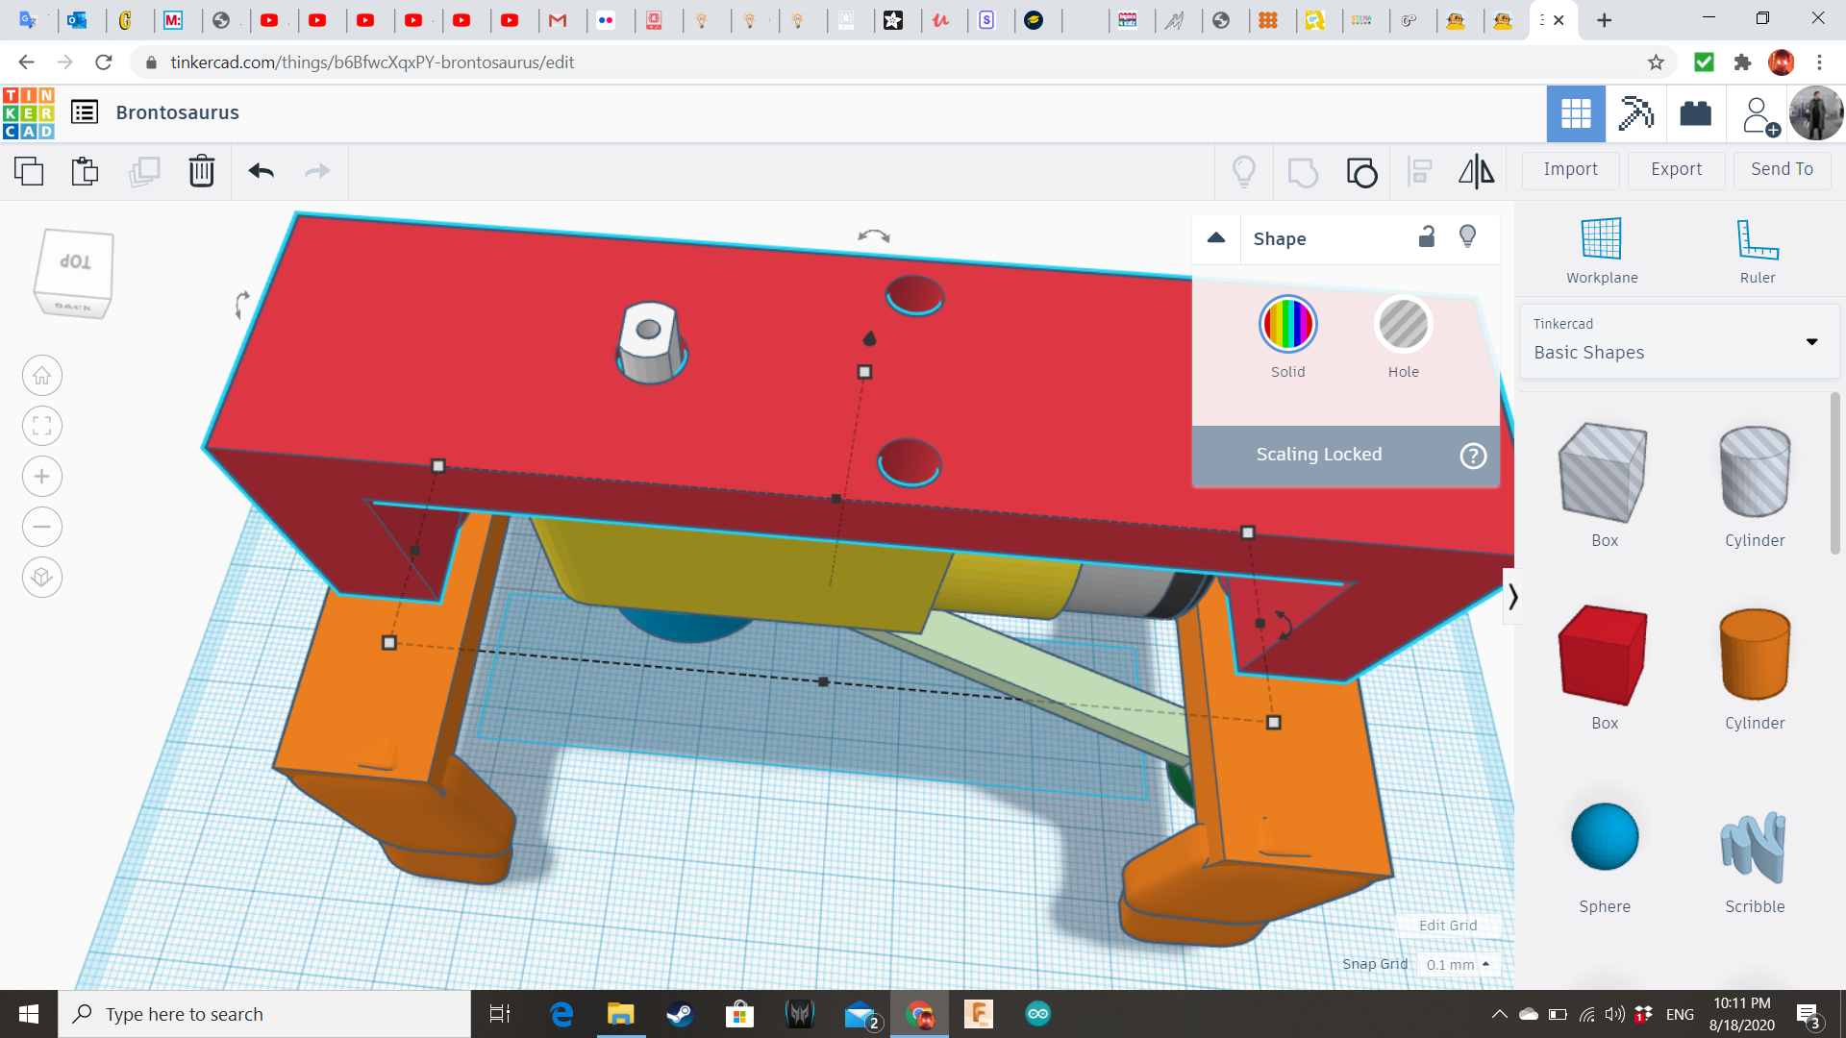
Task: Click the Edit Grid button
Action: click(x=1447, y=925)
